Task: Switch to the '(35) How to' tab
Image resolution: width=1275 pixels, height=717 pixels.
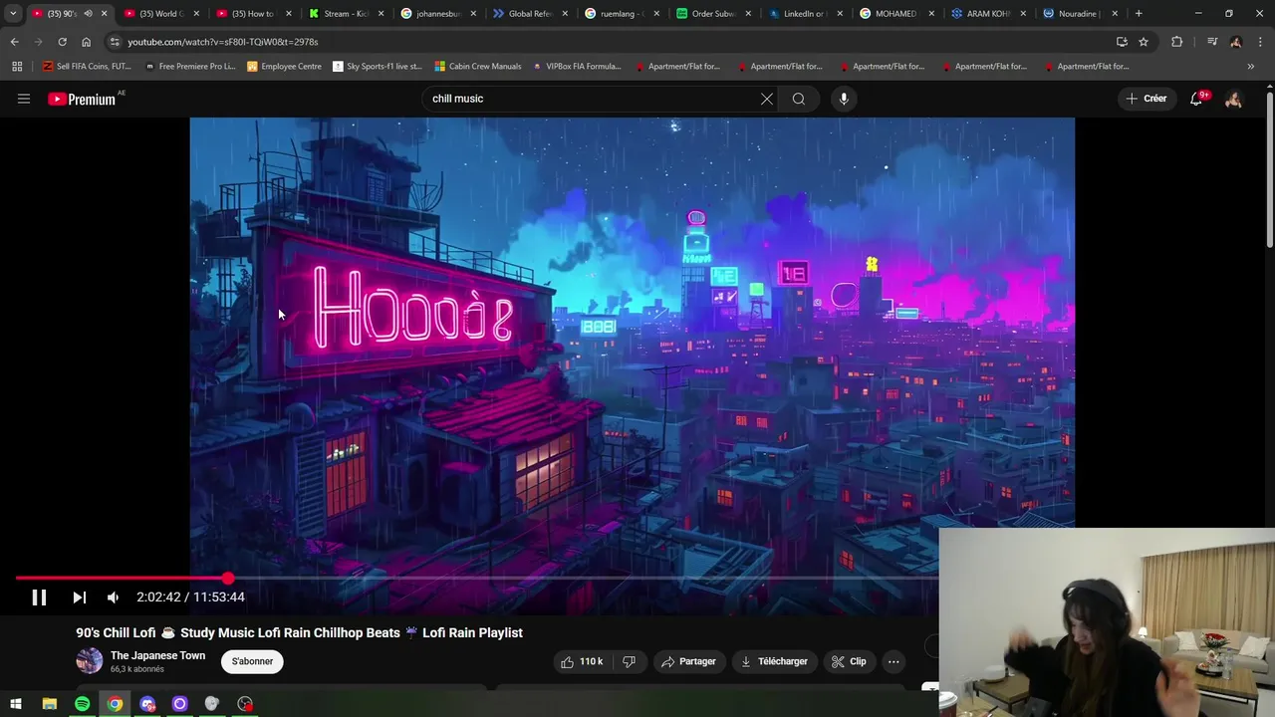Action: (x=254, y=13)
